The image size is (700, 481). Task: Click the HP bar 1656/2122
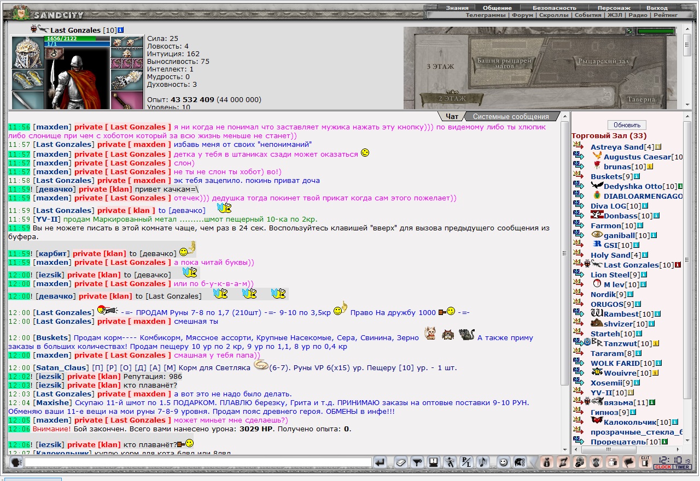coord(77,39)
